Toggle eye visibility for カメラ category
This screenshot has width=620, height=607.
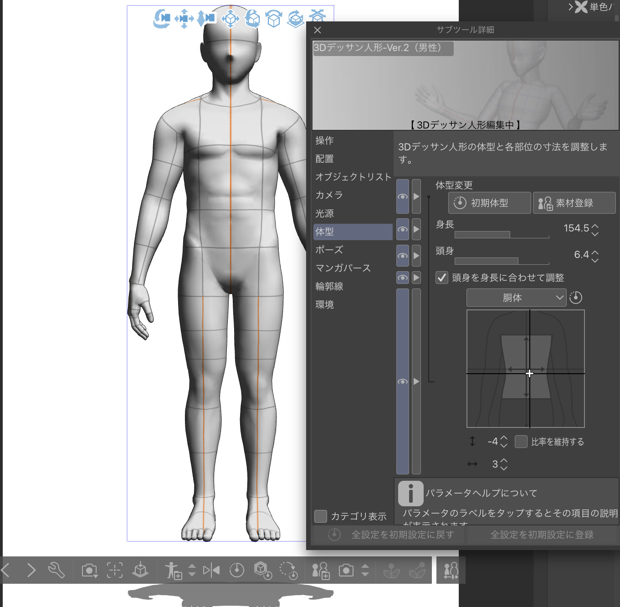(x=403, y=196)
